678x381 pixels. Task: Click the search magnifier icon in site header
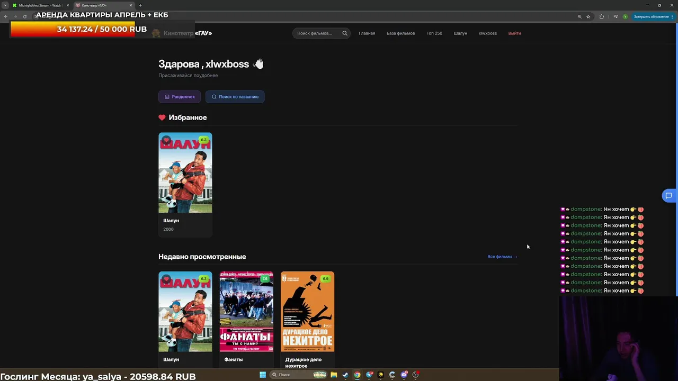point(345,33)
